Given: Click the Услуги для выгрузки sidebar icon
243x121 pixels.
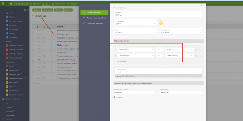Looking at the screenshot, I should tap(7, 21).
